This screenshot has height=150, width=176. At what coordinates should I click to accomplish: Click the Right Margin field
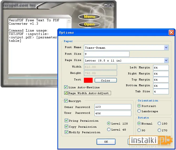[161, 74]
